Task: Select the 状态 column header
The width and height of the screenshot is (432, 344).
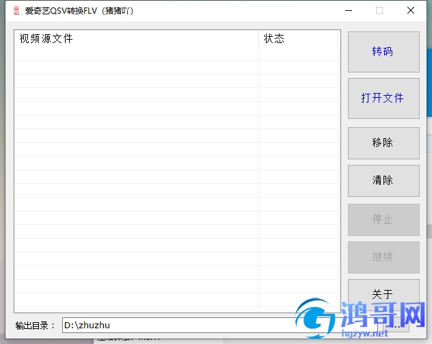Action: tap(299, 38)
